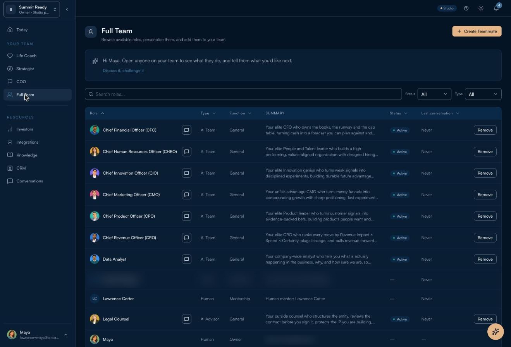Open Life Coach in the sidebar
511x347 pixels.
[x=38, y=56]
